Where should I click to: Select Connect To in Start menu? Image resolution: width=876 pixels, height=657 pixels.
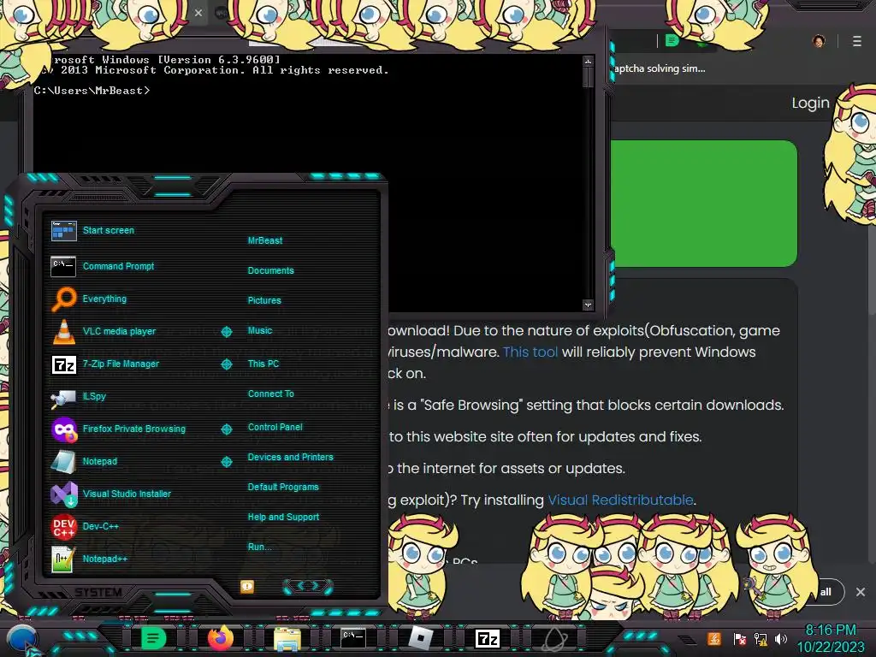tap(270, 394)
